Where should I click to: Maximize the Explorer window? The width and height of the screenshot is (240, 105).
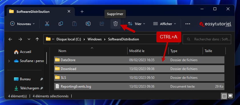click(215, 9)
